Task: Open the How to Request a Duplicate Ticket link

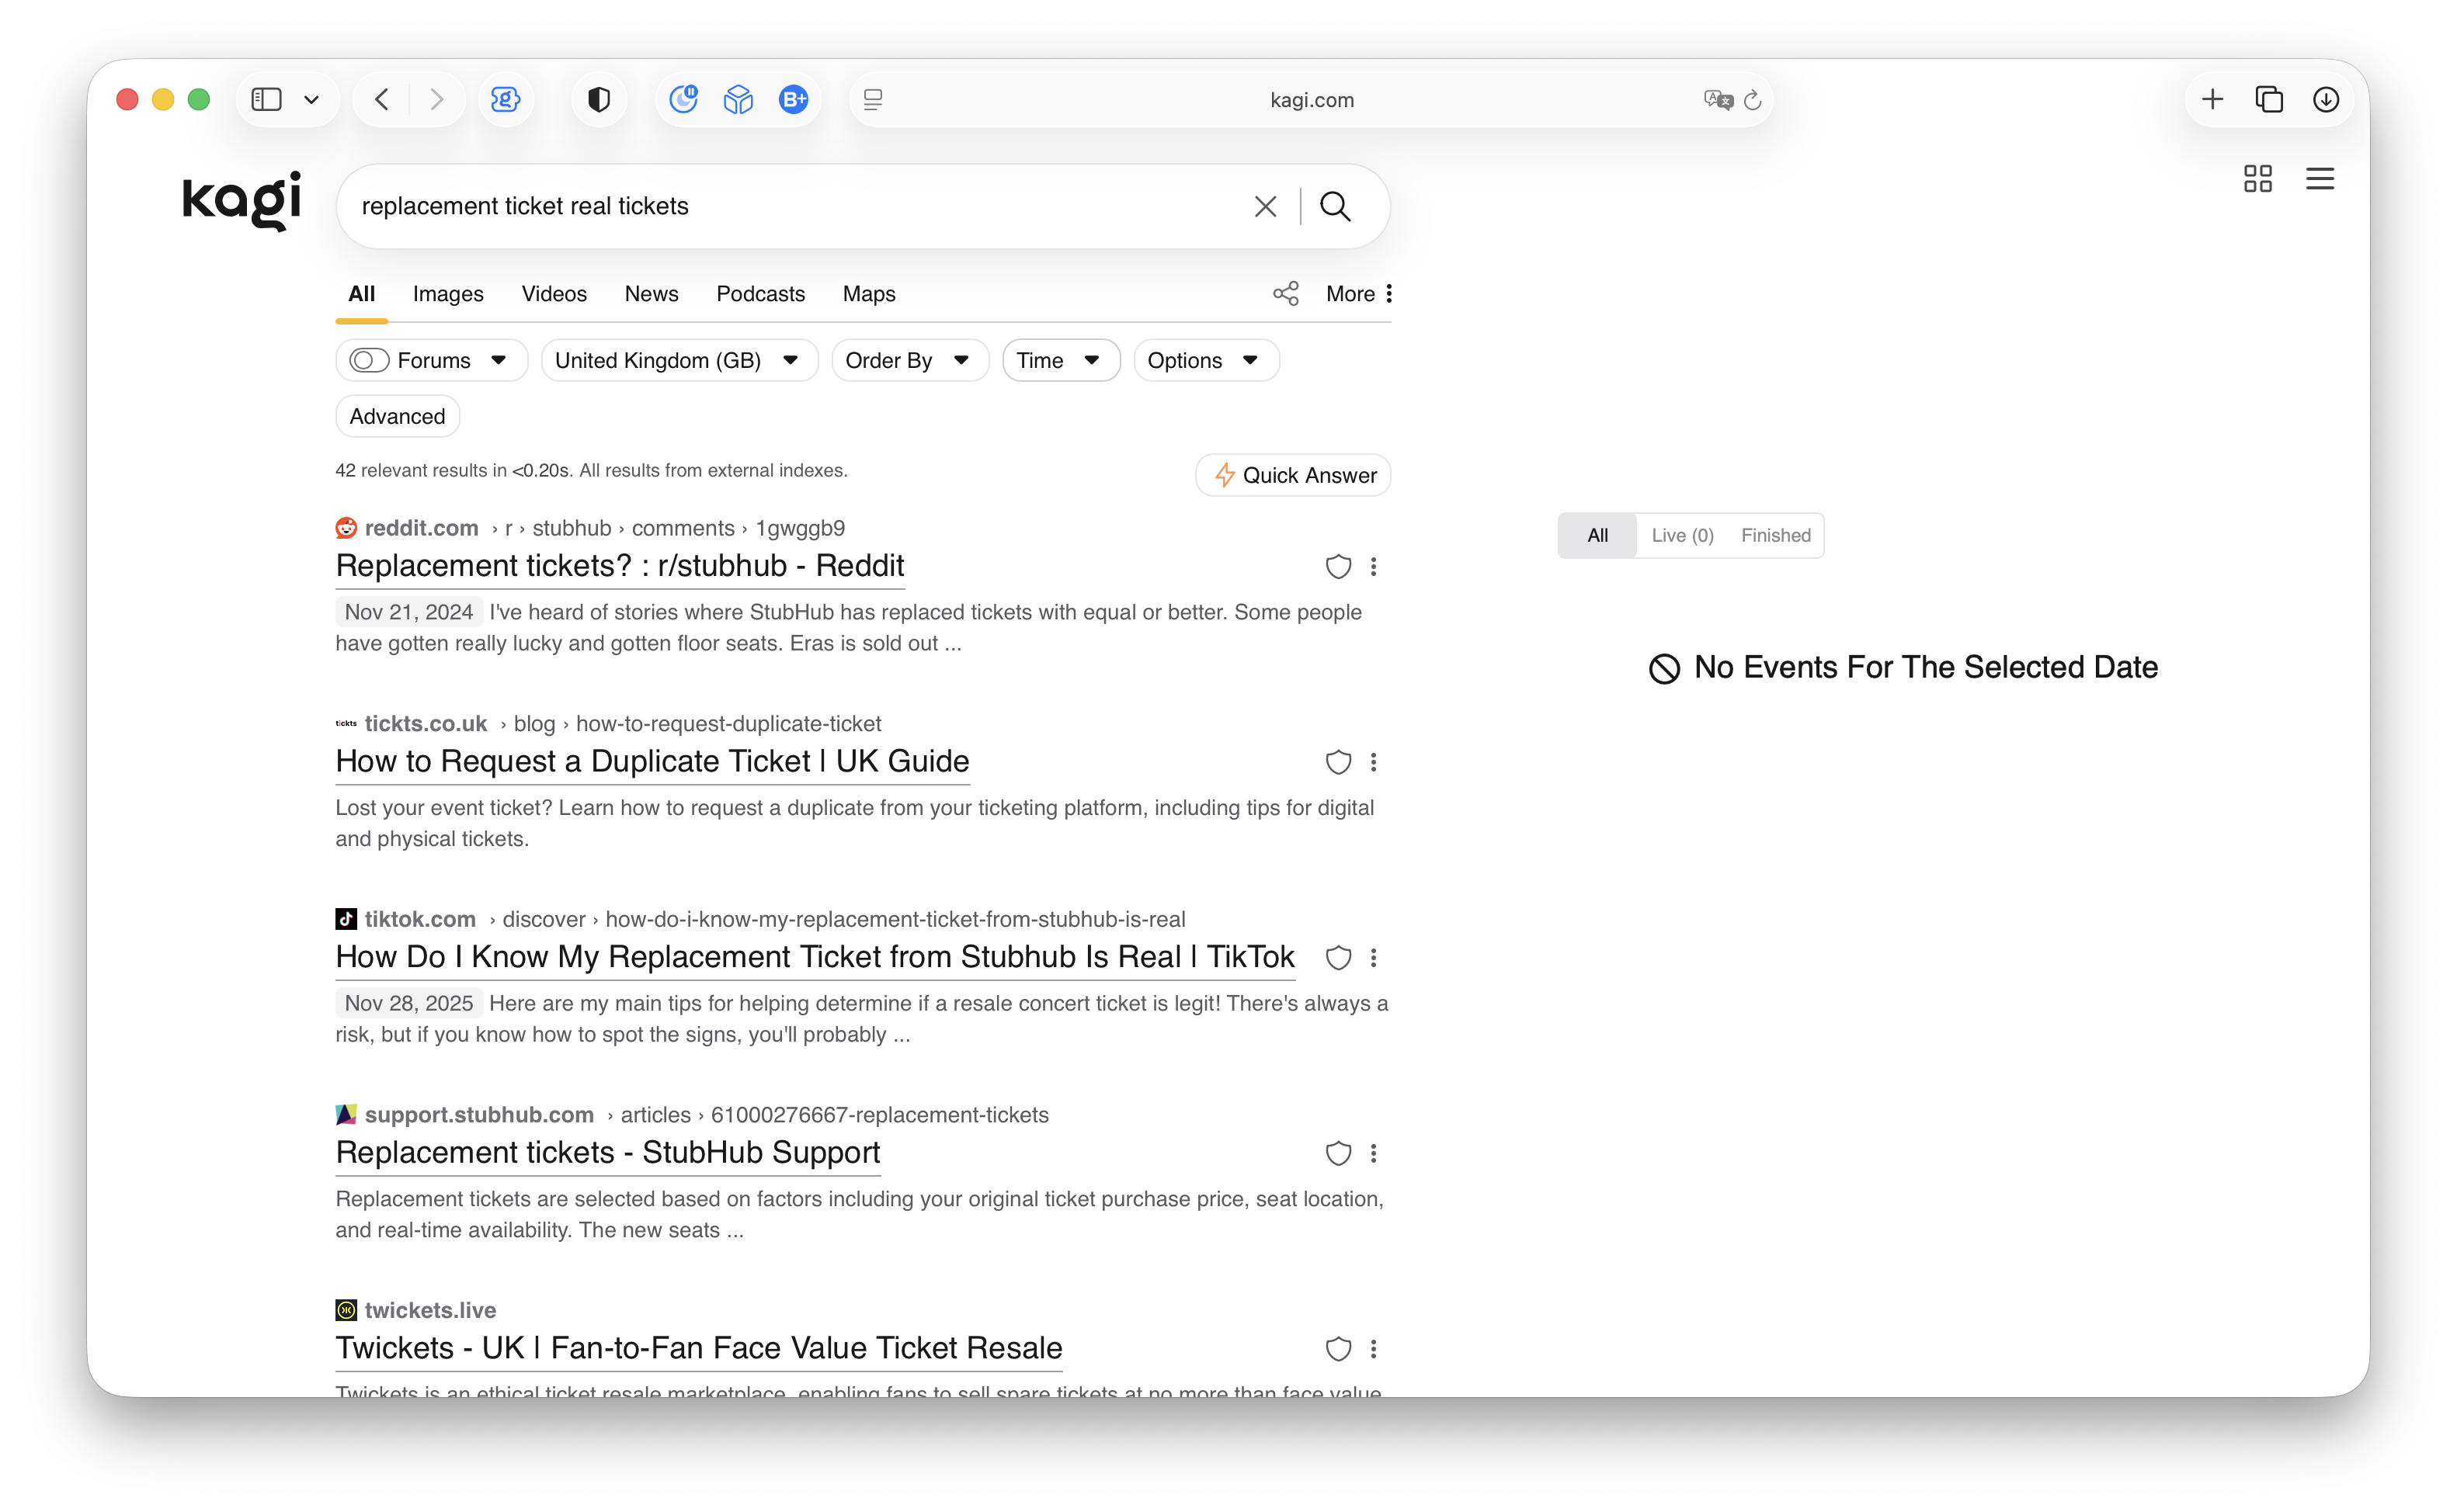Action: (652, 761)
